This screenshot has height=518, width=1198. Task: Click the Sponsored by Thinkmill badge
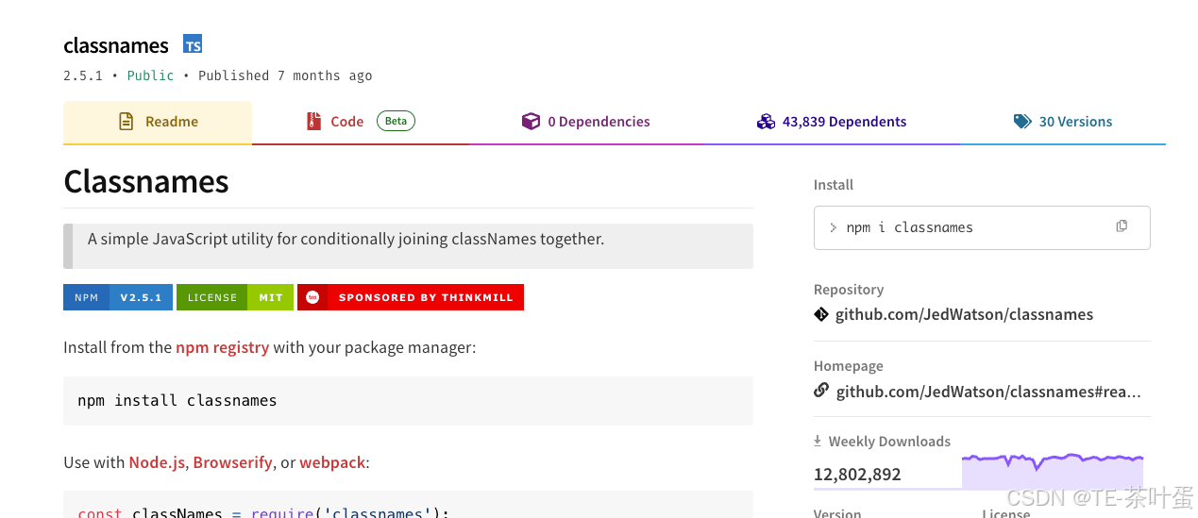[x=411, y=297]
